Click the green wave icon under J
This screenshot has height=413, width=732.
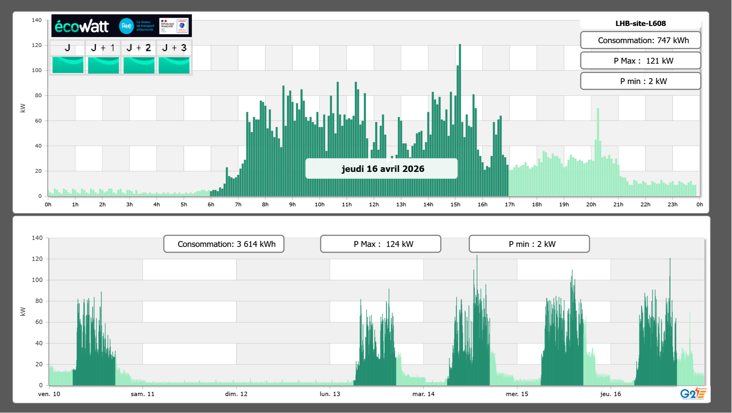pos(68,65)
